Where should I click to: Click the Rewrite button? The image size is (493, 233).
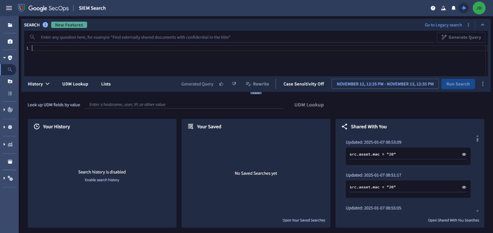click(258, 84)
